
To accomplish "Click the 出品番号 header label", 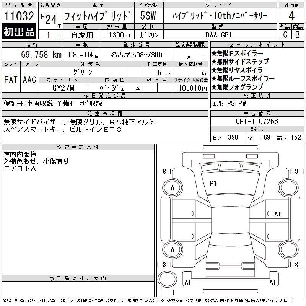I will tap(19, 5).
